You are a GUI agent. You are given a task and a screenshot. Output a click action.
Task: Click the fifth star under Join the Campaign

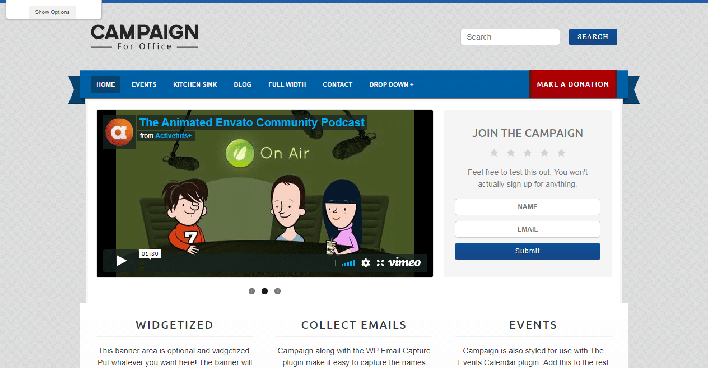point(561,153)
